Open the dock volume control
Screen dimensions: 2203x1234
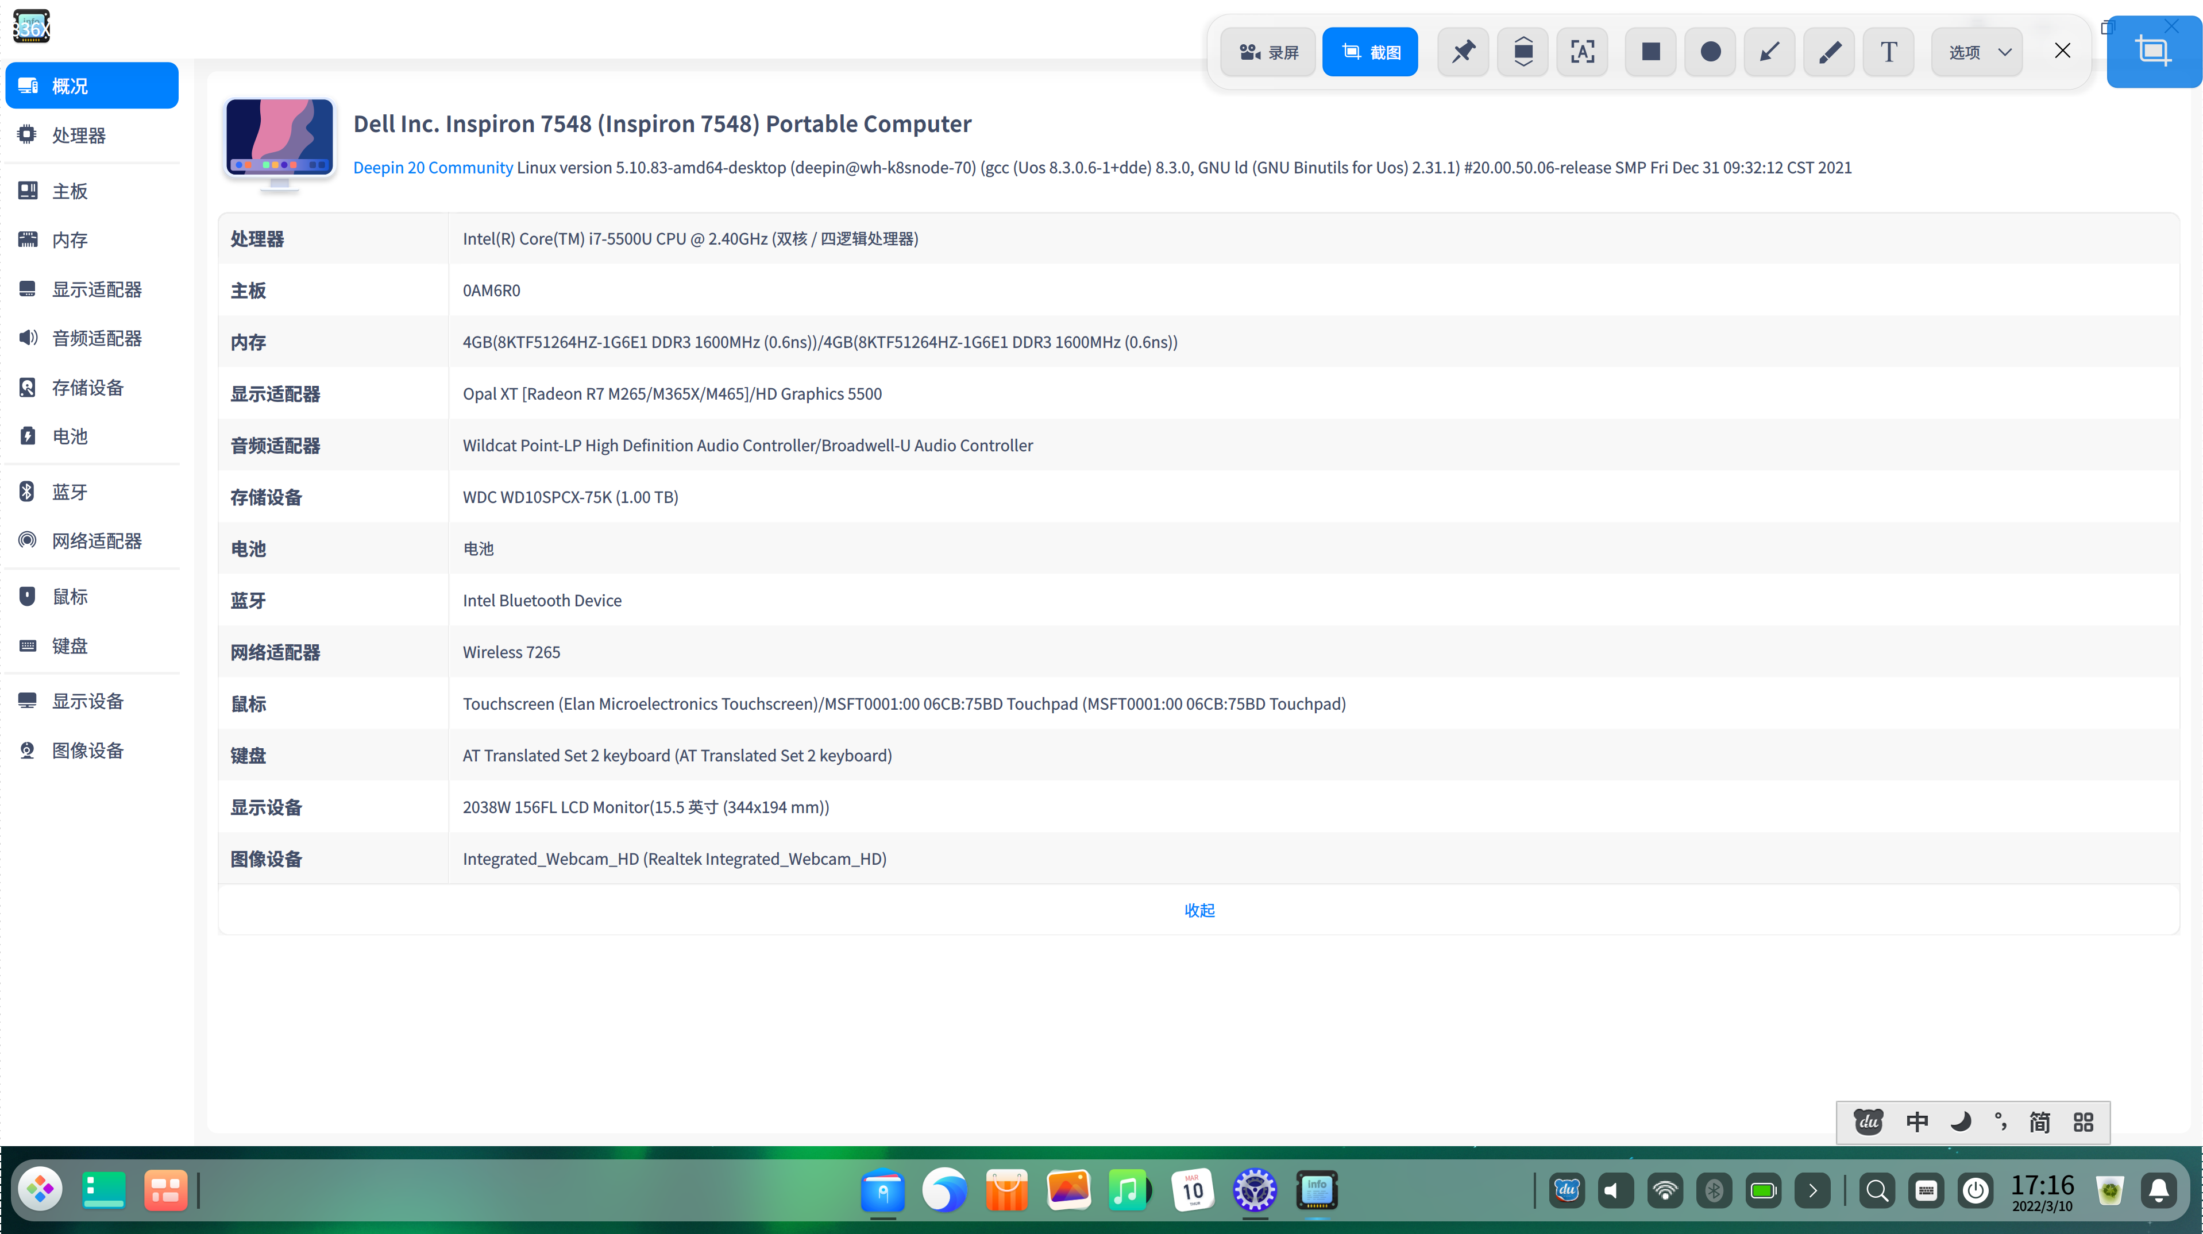point(1615,1190)
